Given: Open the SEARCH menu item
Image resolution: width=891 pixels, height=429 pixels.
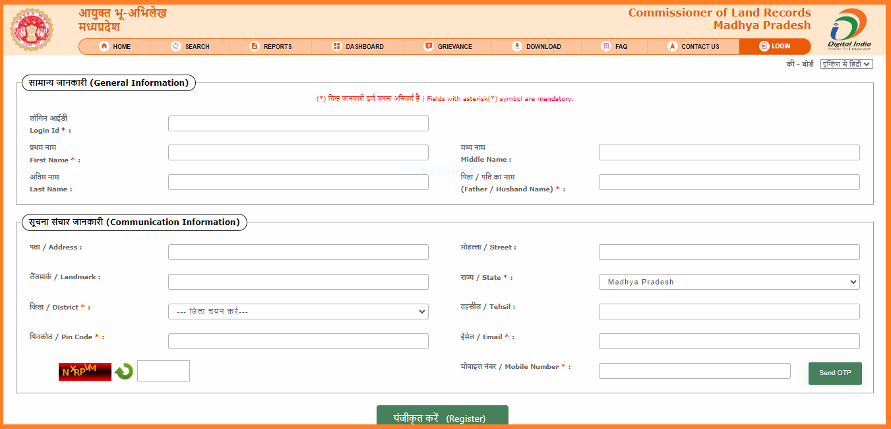Looking at the screenshot, I should 190,46.
